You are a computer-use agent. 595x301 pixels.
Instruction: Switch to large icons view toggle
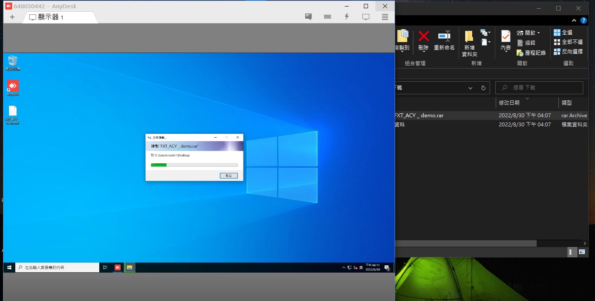[x=582, y=252]
